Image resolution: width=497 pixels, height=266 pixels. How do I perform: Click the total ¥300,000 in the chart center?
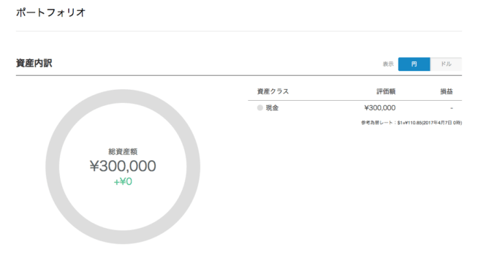[x=123, y=166]
